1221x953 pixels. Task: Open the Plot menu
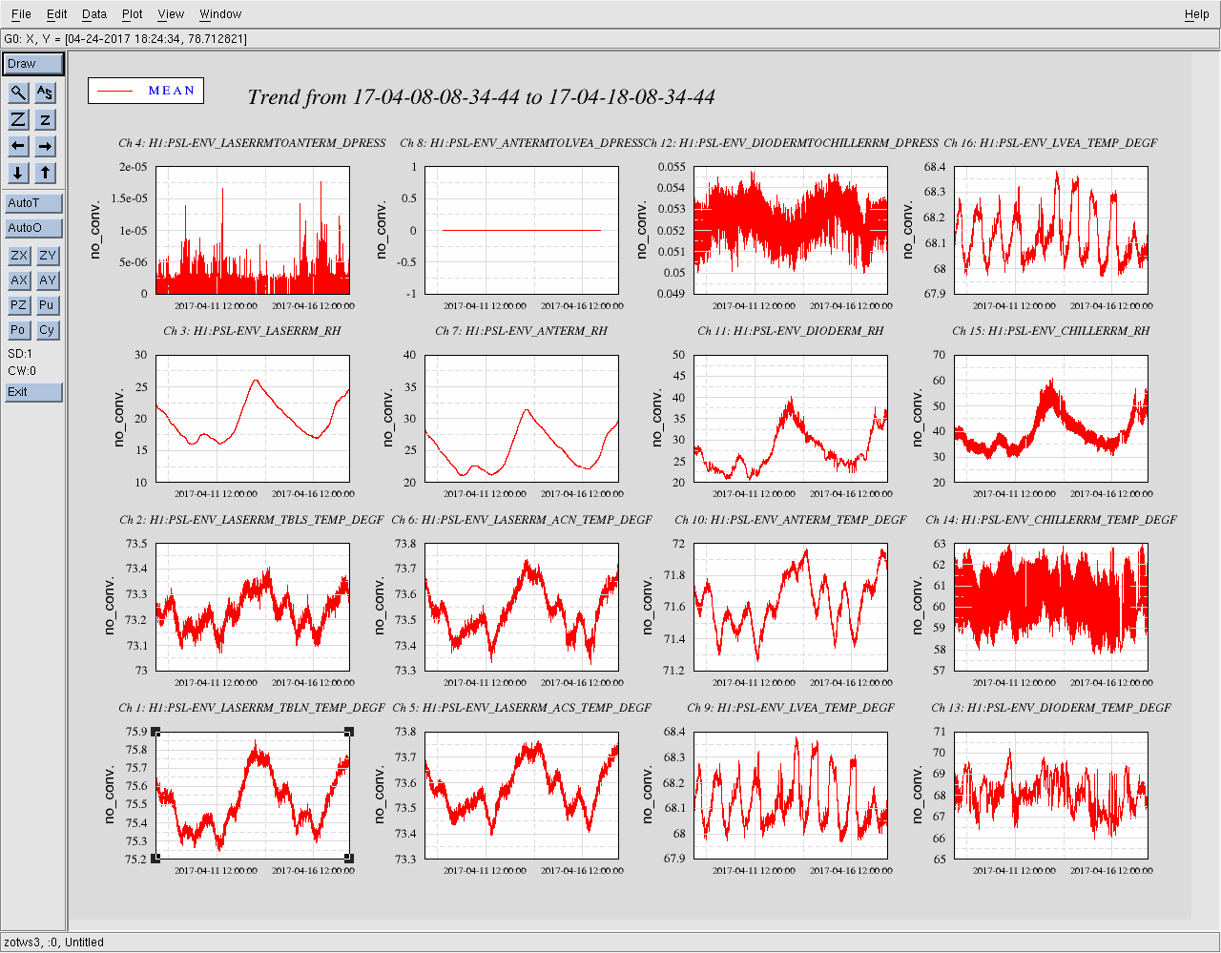point(132,14)
